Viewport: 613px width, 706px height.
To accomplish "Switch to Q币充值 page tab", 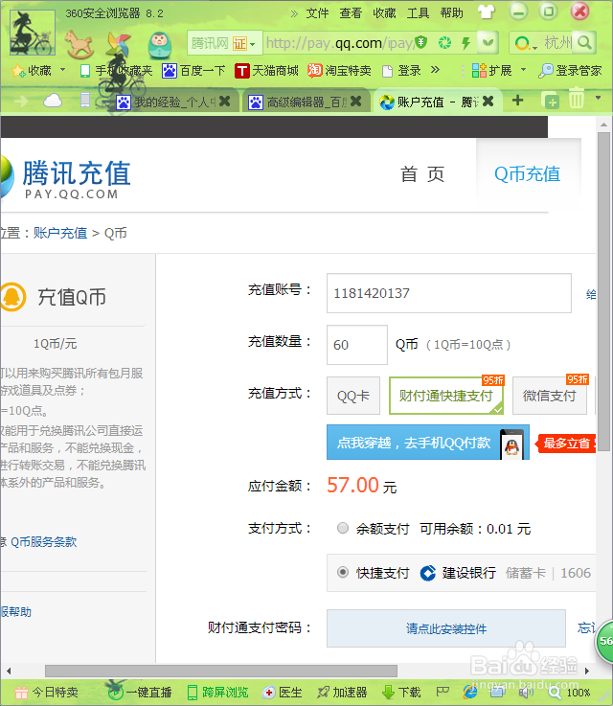I will (528, 173).
